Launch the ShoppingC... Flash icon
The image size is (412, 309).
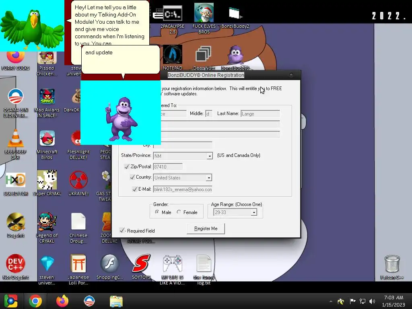109,264
